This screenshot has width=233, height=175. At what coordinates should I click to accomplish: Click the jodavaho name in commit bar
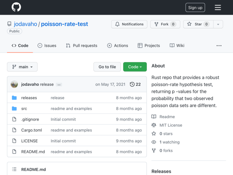click(30, 84)
